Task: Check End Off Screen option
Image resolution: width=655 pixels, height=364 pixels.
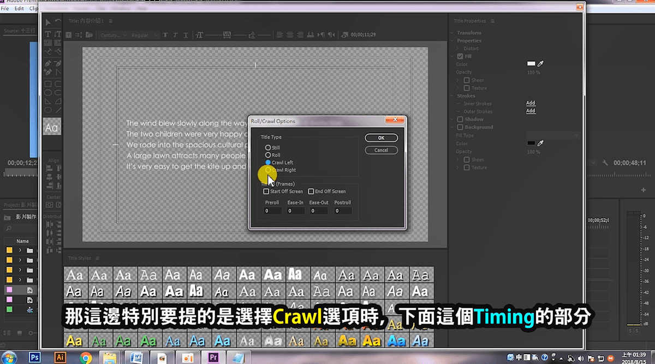Action: (311, 192)
